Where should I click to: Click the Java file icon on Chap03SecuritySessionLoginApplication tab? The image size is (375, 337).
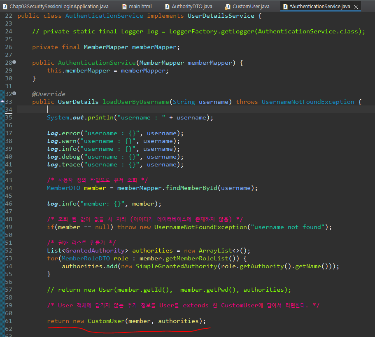5,7
